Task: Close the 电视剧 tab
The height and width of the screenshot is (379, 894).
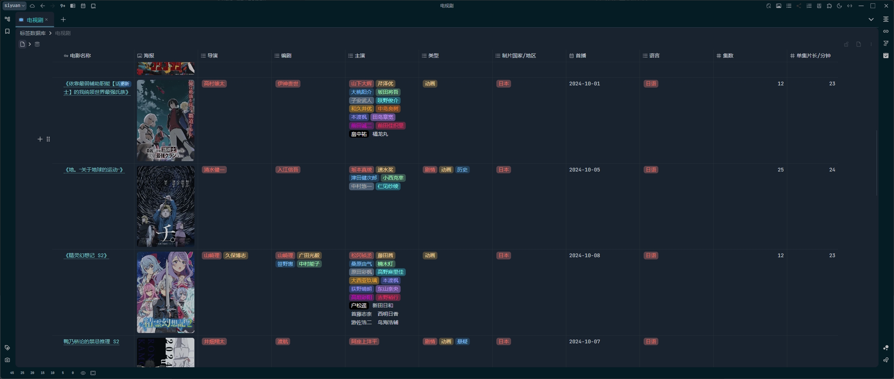Action: coord(46,20)
